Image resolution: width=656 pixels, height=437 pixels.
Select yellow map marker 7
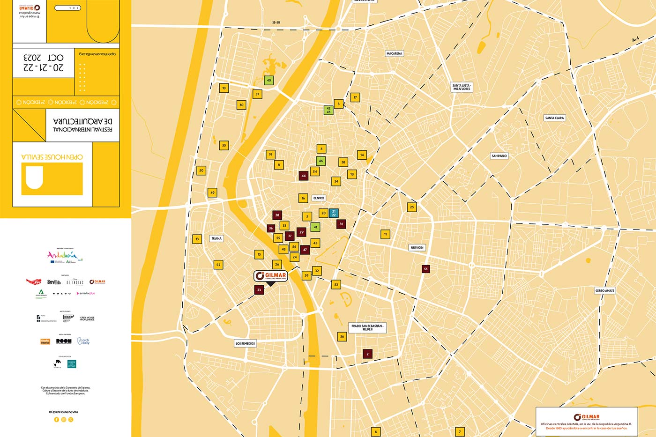pos(460,432)
